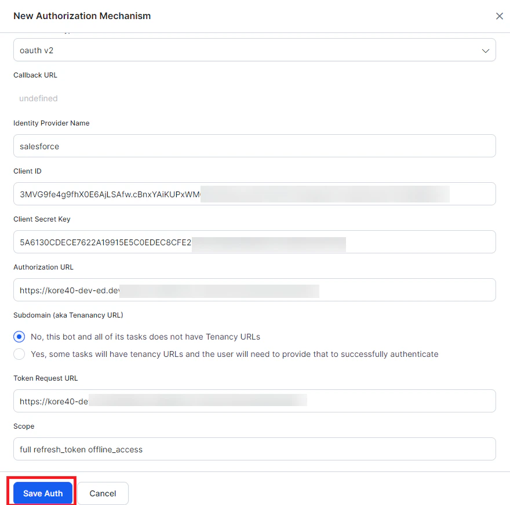
Task: Select the salesforce provider name text
Action: pyautogui.click(x=39, y=146)
